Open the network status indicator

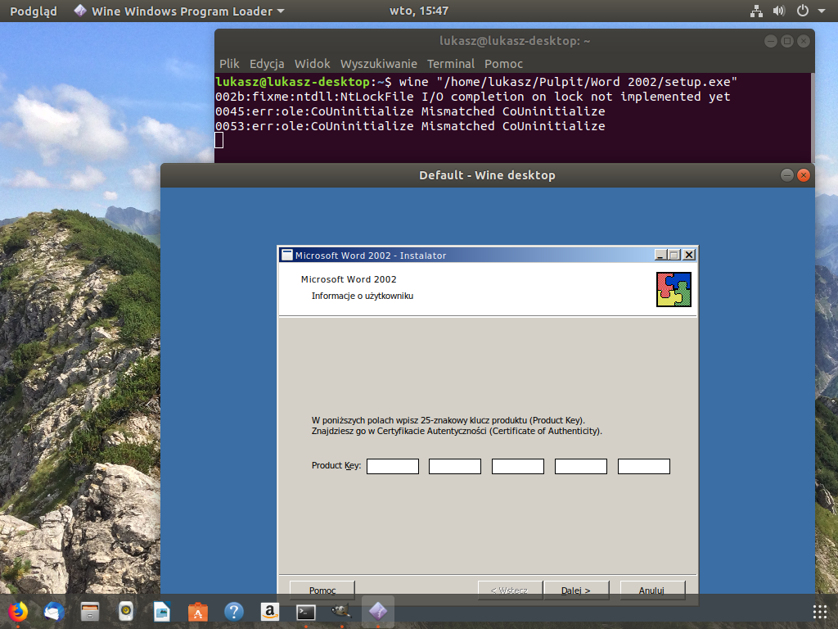[756, 11]
